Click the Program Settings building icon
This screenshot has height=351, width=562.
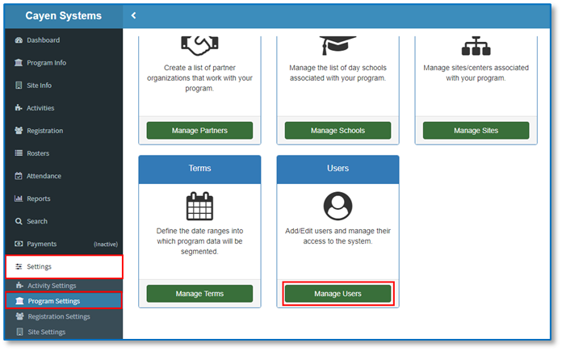(19, 301)
